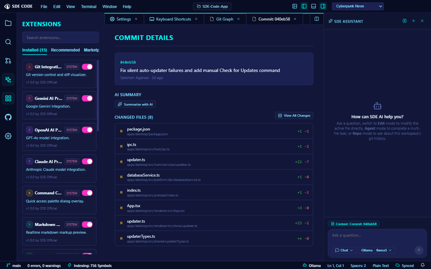This screenshot has width=431, height=269.
Task: Click the notification bell in status bar
Action: (422, 265)
